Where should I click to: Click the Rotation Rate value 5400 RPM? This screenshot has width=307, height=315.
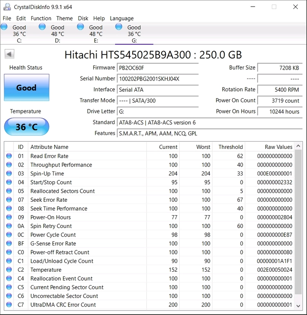(x=280, y=90)
